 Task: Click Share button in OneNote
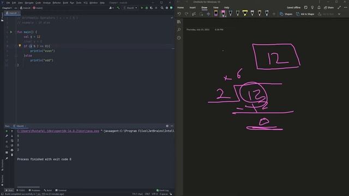(329, 8)
